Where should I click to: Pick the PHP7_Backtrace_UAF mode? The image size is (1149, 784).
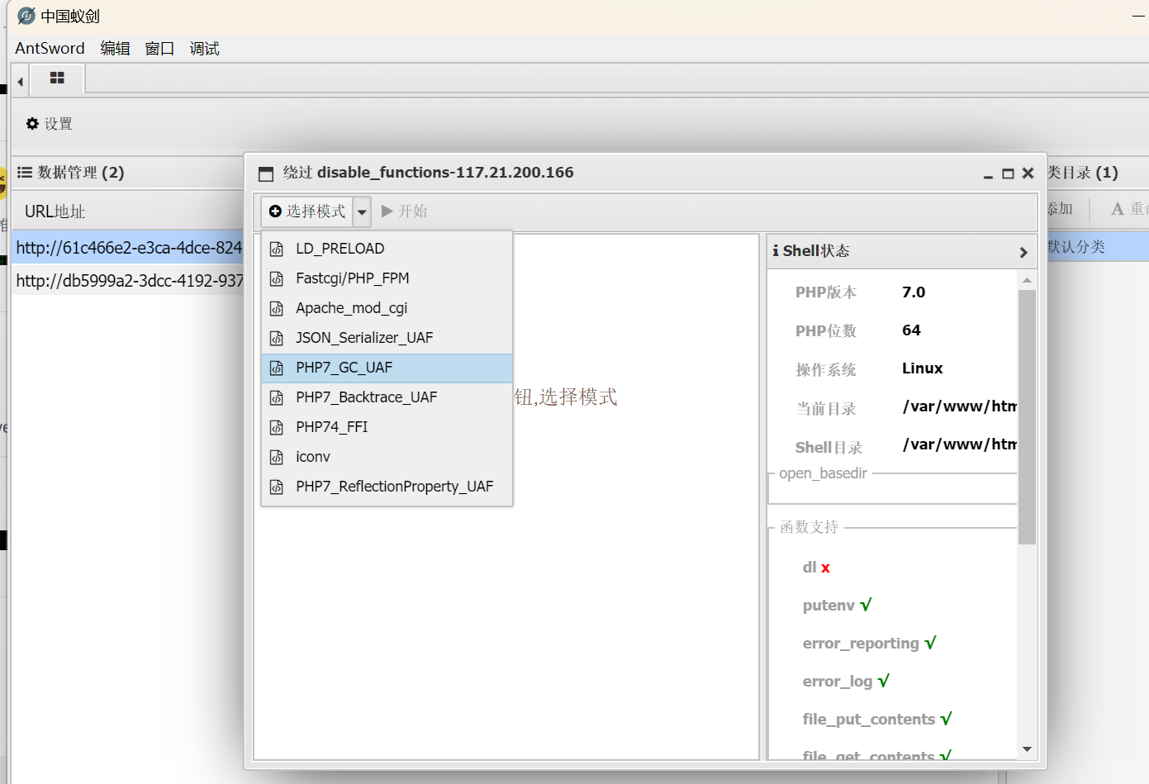387,397
